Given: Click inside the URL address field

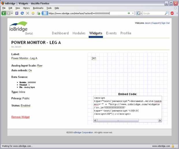Looking at the screenshot, I should [x=87, y=13].
